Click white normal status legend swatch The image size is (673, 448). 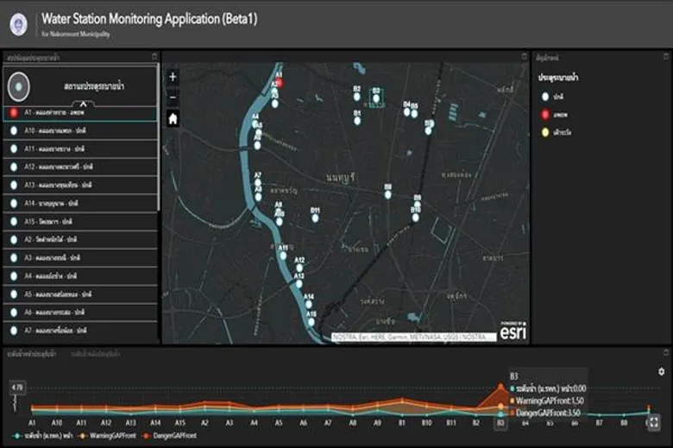pos(545,97)
